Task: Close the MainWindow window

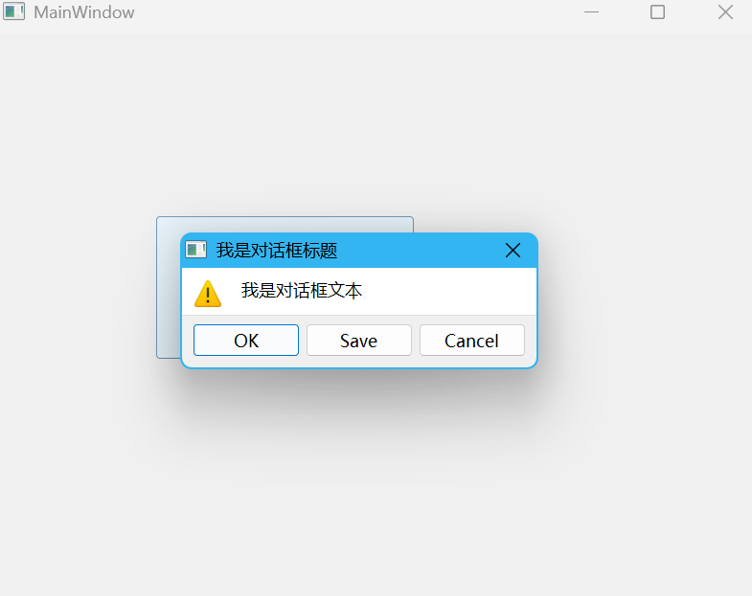Action: point(725,12)
